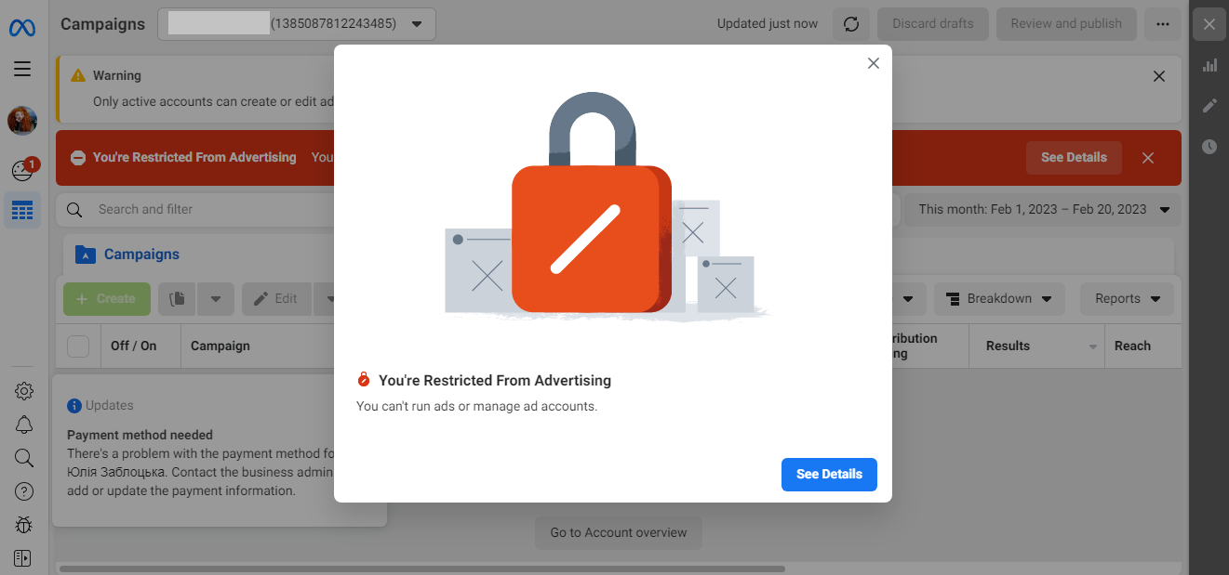Viewport: 1229px width, 575px height.
Task: Click the refresh icon near Discard drafts
Action: point(851,24)
